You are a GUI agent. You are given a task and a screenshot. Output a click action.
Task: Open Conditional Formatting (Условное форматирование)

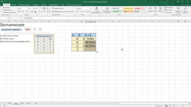pos(96,10)
